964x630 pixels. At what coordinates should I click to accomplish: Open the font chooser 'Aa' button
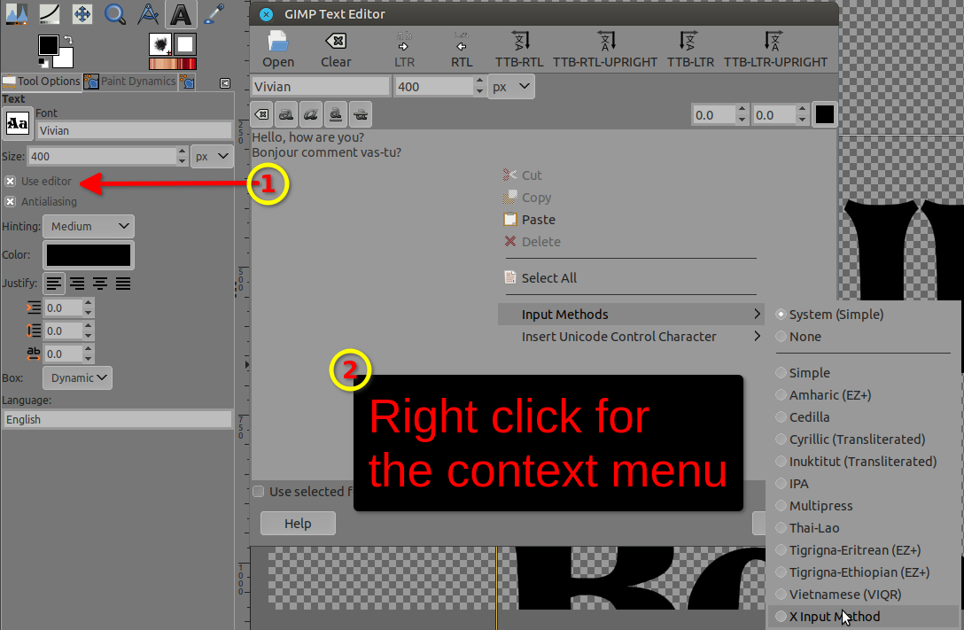[x=17, y=123]
